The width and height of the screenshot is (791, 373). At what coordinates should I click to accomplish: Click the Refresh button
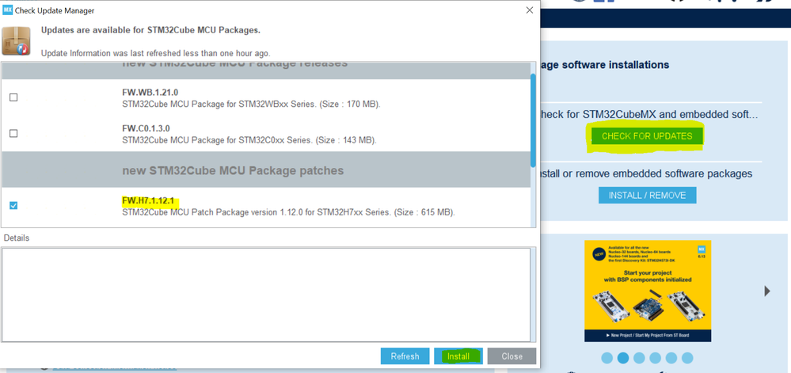(405, 356)
